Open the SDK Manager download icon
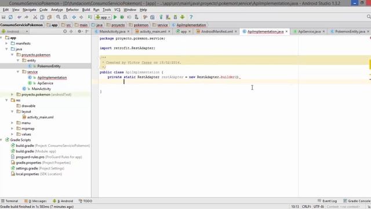 coord(175,17)
